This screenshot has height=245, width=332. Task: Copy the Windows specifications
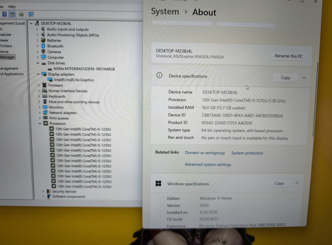coord(279,183)
